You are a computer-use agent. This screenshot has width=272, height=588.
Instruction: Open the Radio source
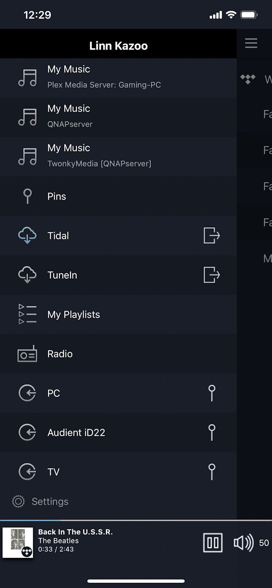point(60,354)
